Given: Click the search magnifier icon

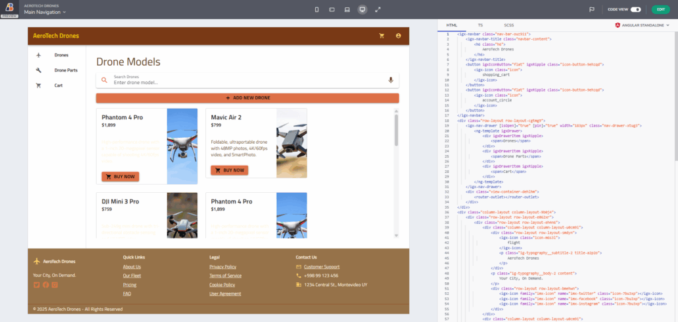Looking at the screenshot, I should tap(104, 80).
